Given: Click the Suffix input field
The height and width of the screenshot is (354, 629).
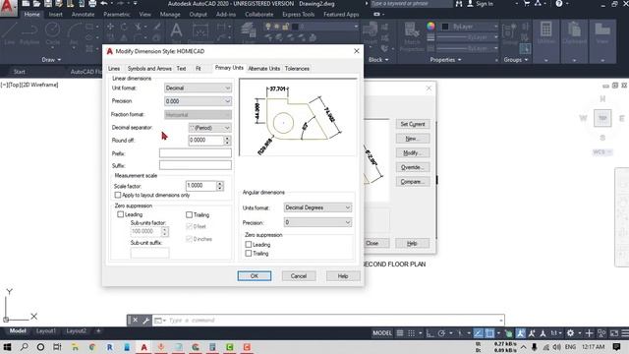Looking at the screenshot, I should tap(195, 165).
